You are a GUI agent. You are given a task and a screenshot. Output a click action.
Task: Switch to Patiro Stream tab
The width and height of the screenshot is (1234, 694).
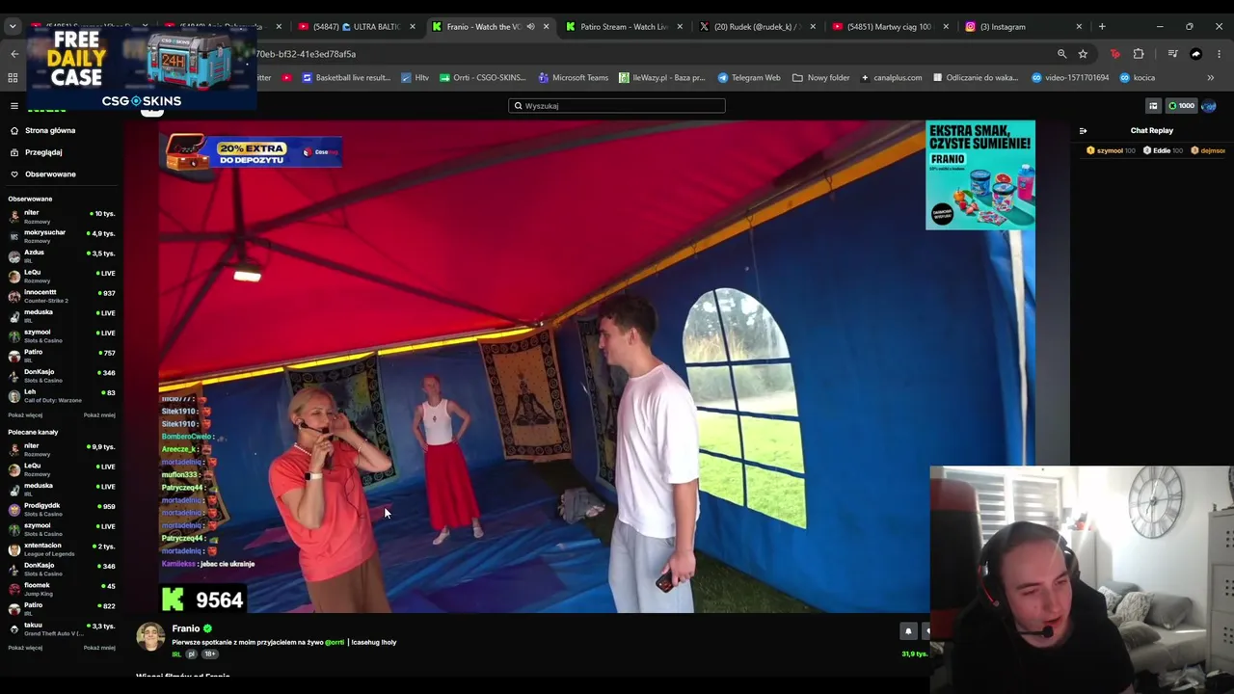pos(624,27)
